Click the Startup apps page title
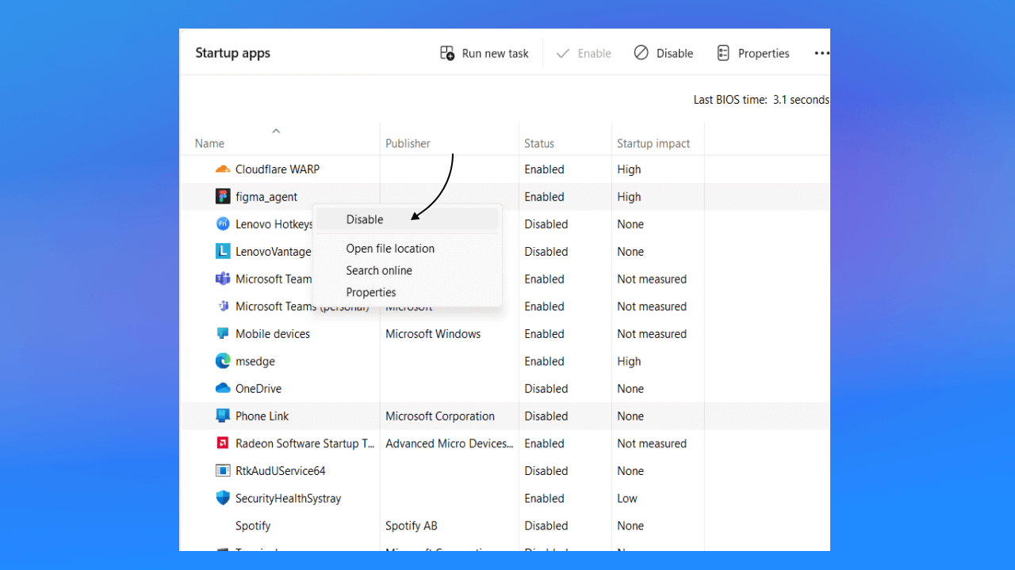Screen dimensions: 1015x570 [x=232, y=53]
